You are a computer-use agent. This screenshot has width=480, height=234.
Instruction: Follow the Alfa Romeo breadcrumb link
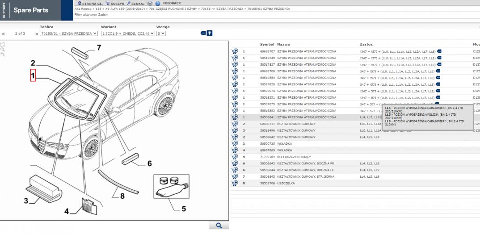click(x=83, y=9)
